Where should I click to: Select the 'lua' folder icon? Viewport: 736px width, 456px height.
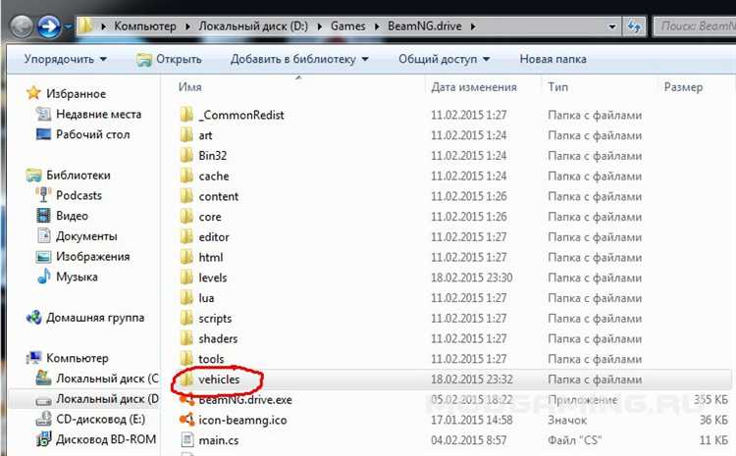click(x=186, y=298)
